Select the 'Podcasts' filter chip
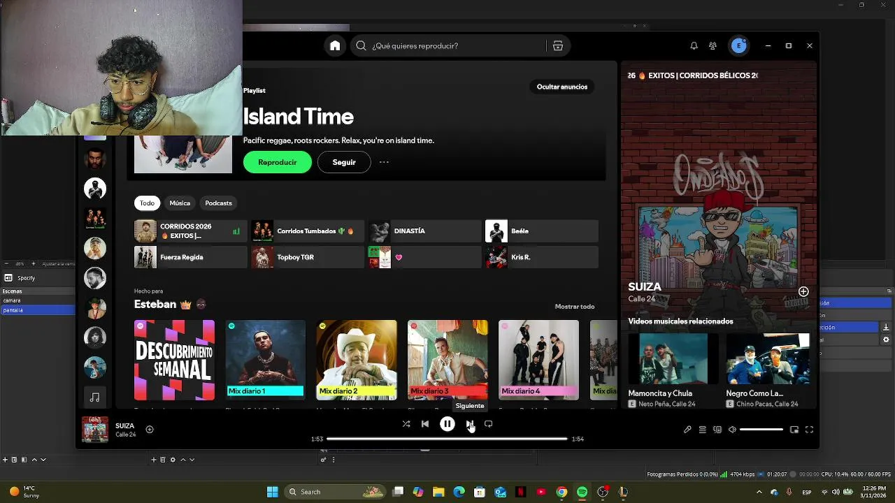 point(218,203)
